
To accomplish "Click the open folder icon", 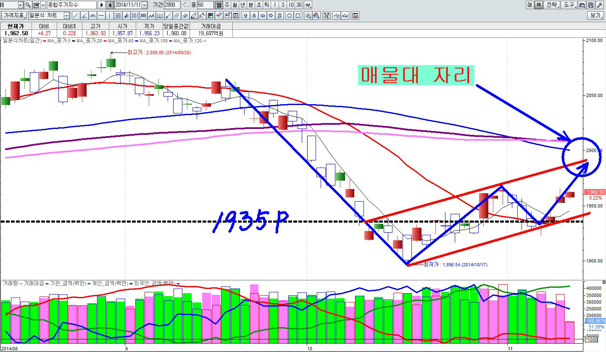I will [x=582, y=5].
